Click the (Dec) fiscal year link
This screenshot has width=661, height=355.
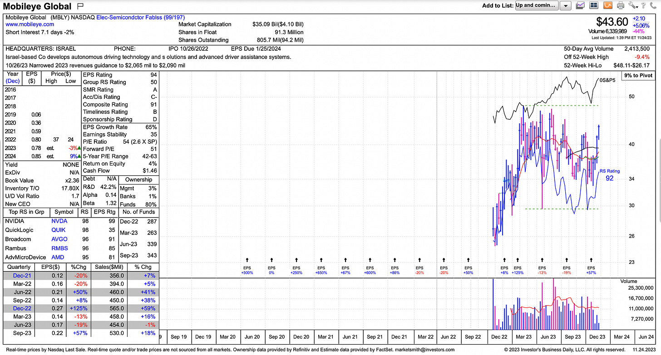(13, 81)
